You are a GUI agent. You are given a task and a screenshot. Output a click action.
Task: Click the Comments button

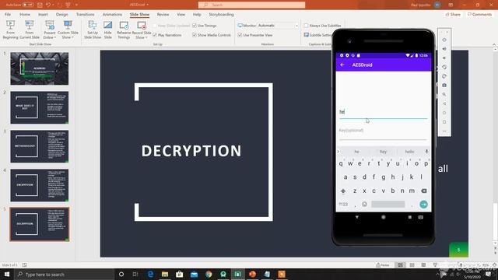pos(479,14)
